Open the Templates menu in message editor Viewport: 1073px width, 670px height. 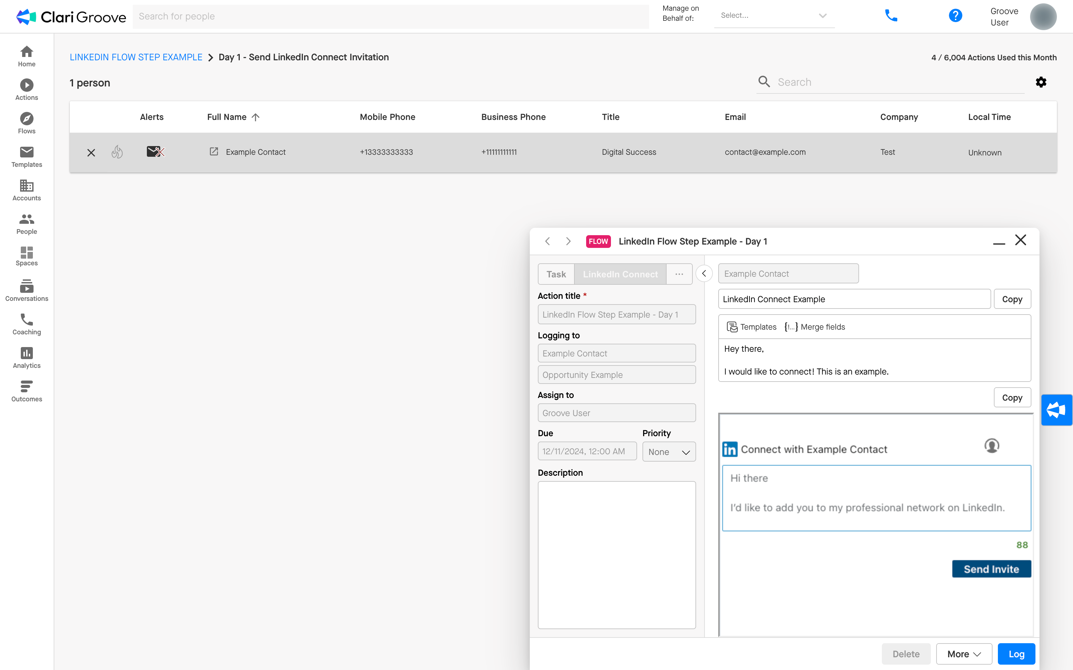coord(751,327)
